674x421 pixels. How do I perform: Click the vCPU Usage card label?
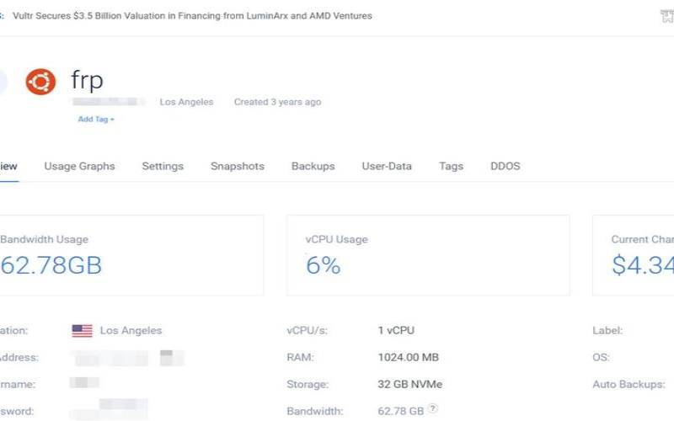pyautogui.click(x=336, y=239)
